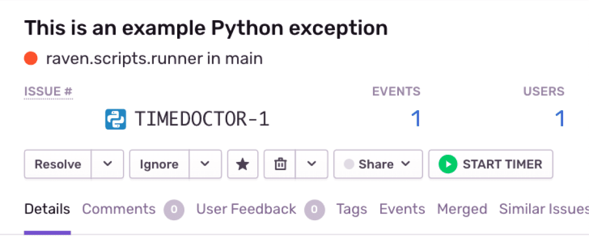
Task: Click the Share status circle indicator
Action: pos(349,164)
